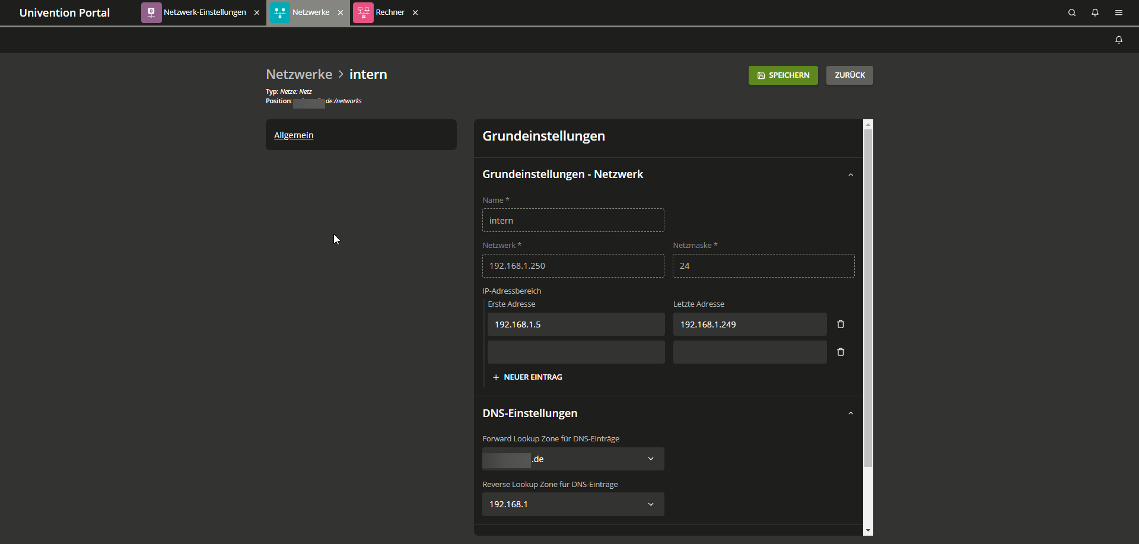Open the hamburger menu in header
The image size is (1139, 544).
click(1119, 12)
